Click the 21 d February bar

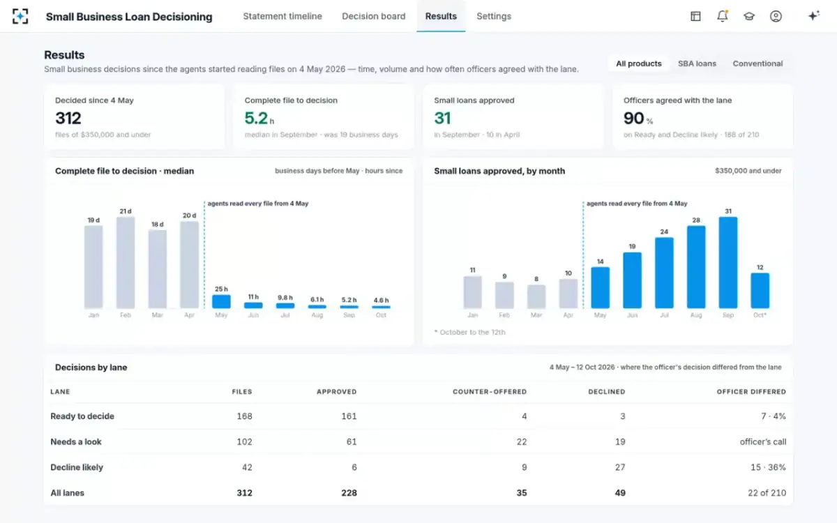coord(126,263)
